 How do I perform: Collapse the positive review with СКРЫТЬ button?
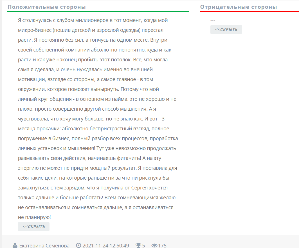point(34,227)
